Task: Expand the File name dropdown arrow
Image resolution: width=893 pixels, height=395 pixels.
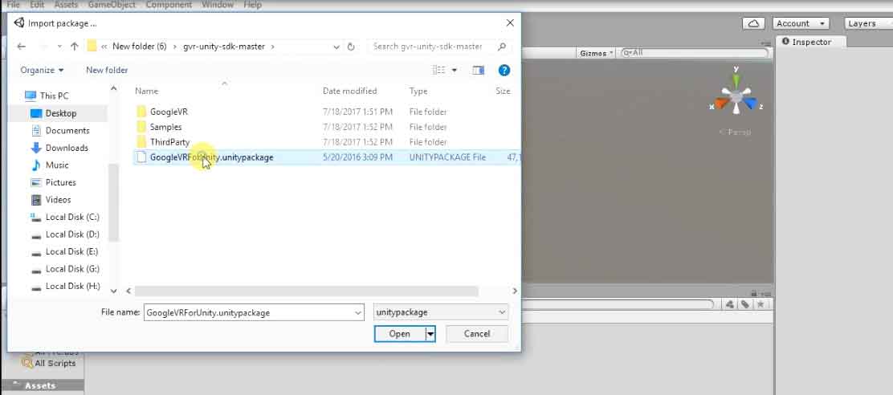Action: 358,312
